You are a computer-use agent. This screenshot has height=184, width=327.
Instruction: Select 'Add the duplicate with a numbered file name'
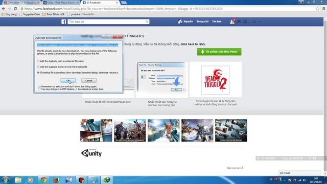(x=38, y=61)
